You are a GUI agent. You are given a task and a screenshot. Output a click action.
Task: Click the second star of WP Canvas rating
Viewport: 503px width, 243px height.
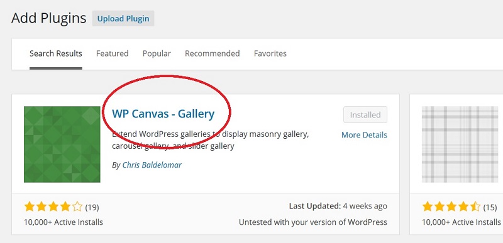coord(41,207)
